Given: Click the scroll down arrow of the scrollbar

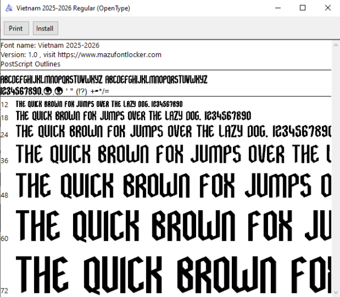Looking at the screenshot, I should [x=335, y=292].
